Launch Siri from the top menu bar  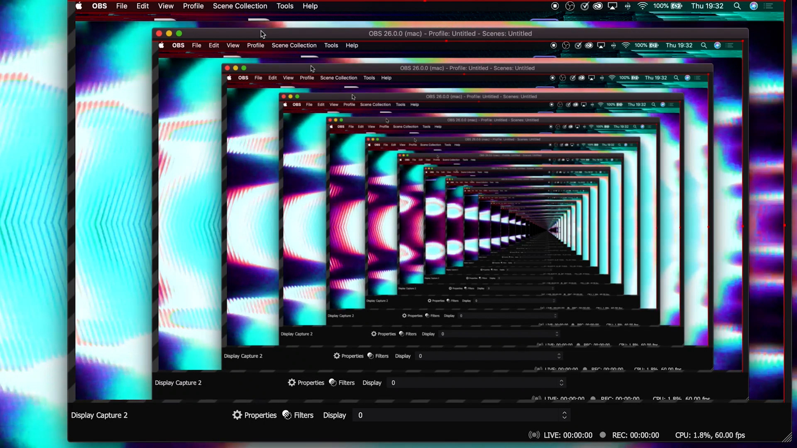coord(754,6)
